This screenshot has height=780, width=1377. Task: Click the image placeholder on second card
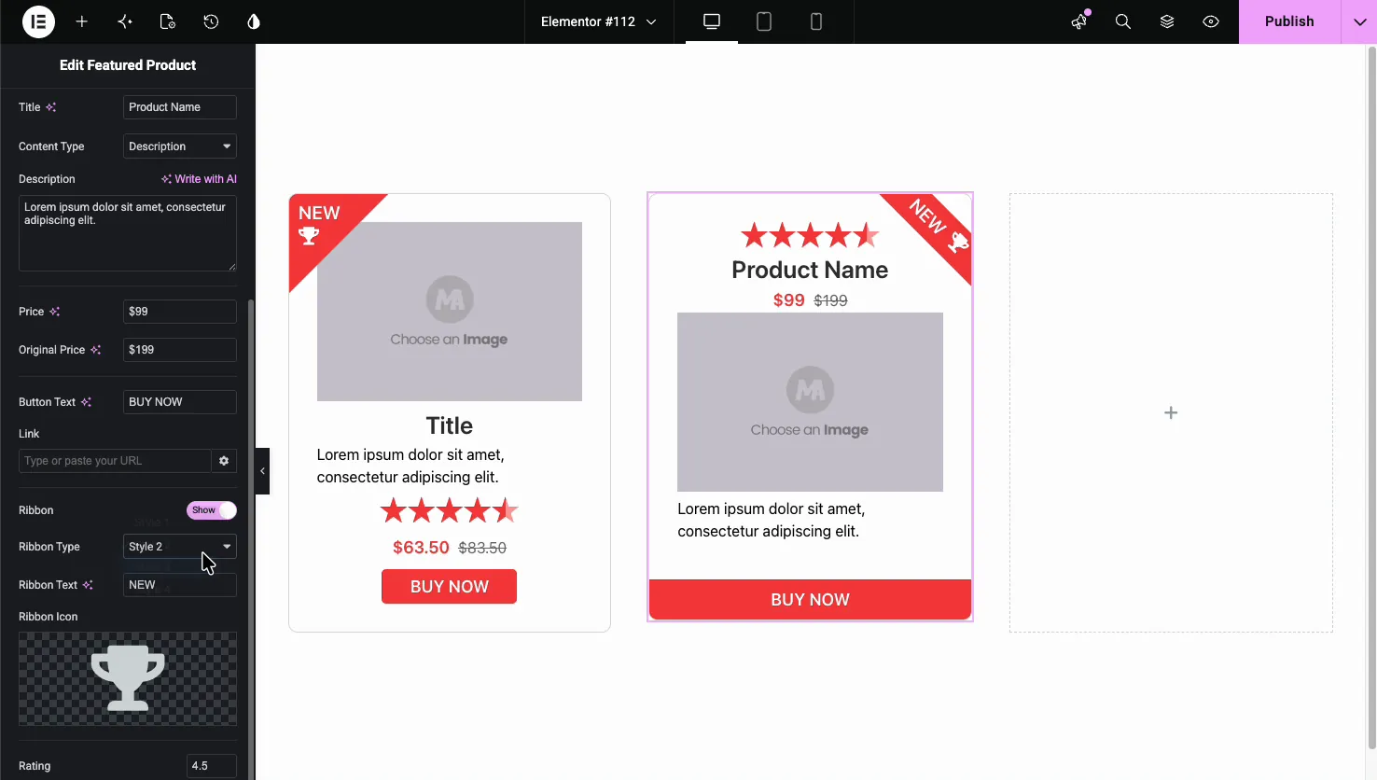810,402
